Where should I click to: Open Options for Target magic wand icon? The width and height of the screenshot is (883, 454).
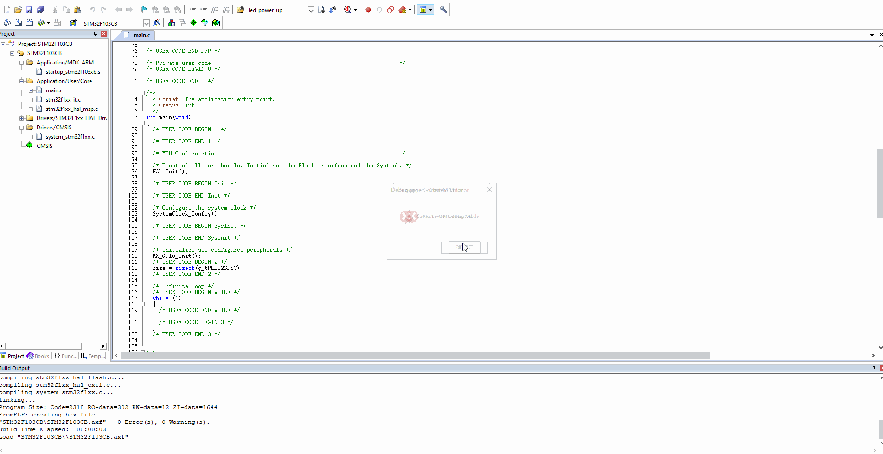click(x=157, y=23)
